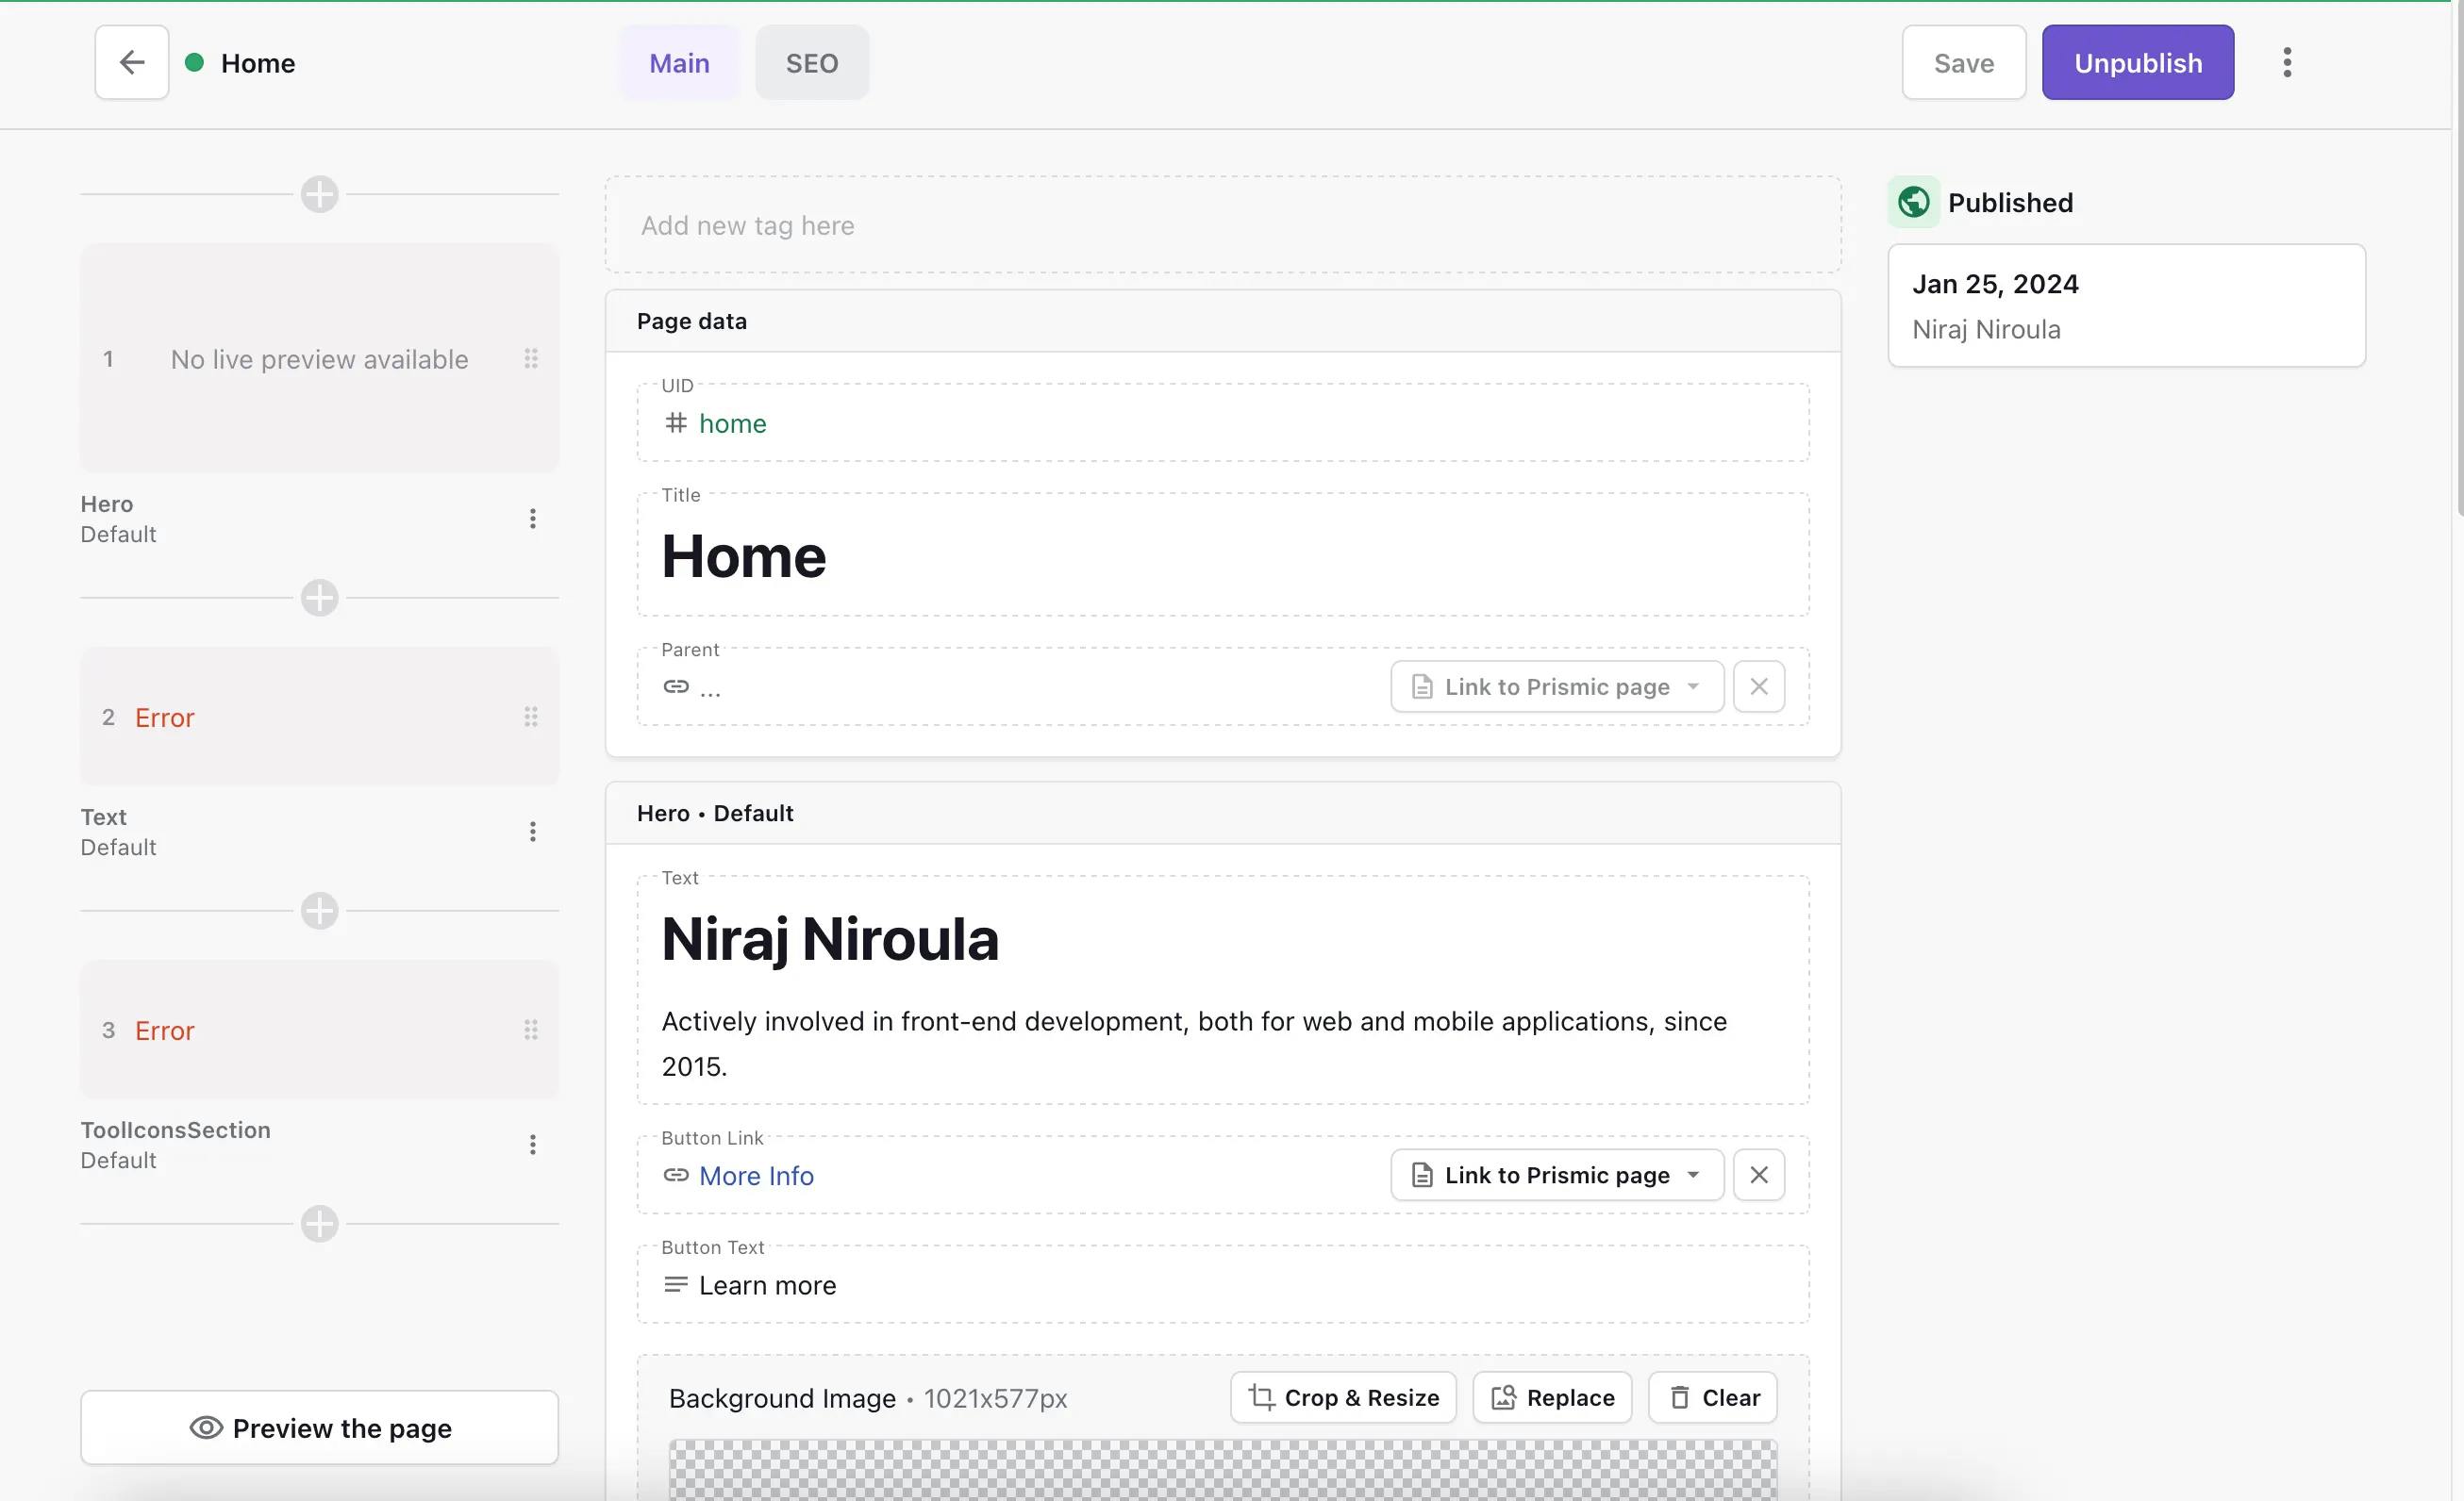Open the More Info link
The image size is (2464, 1501).
click(756, 1175)
